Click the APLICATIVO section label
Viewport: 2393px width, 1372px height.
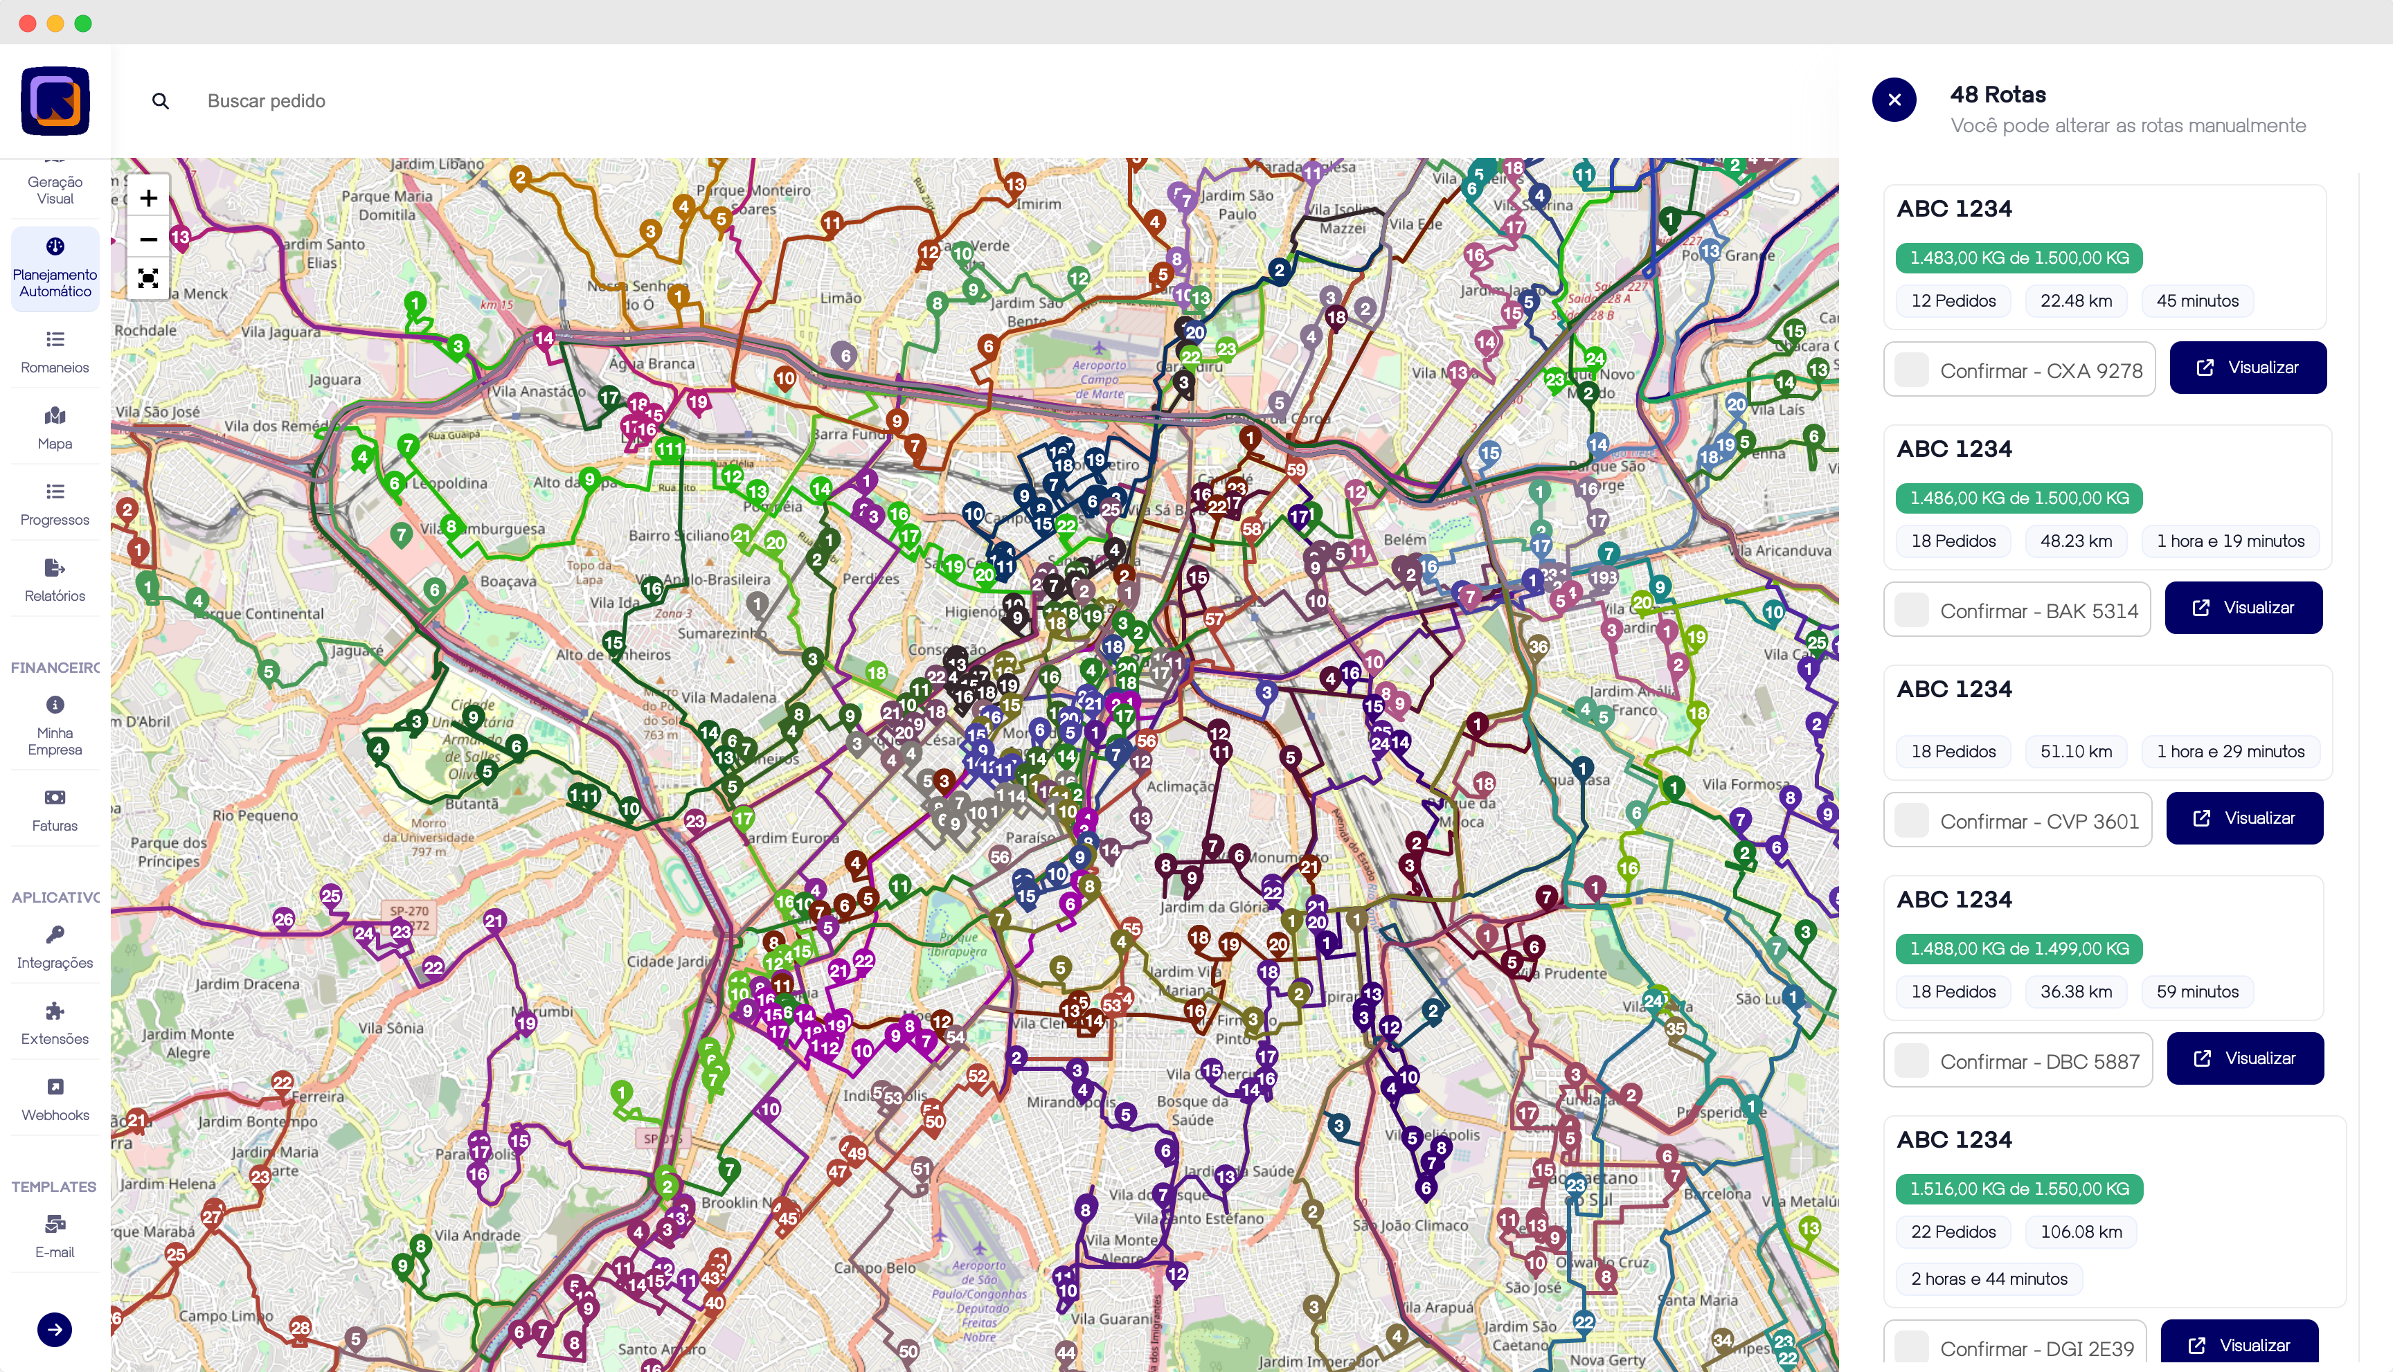tap(55, 898)
